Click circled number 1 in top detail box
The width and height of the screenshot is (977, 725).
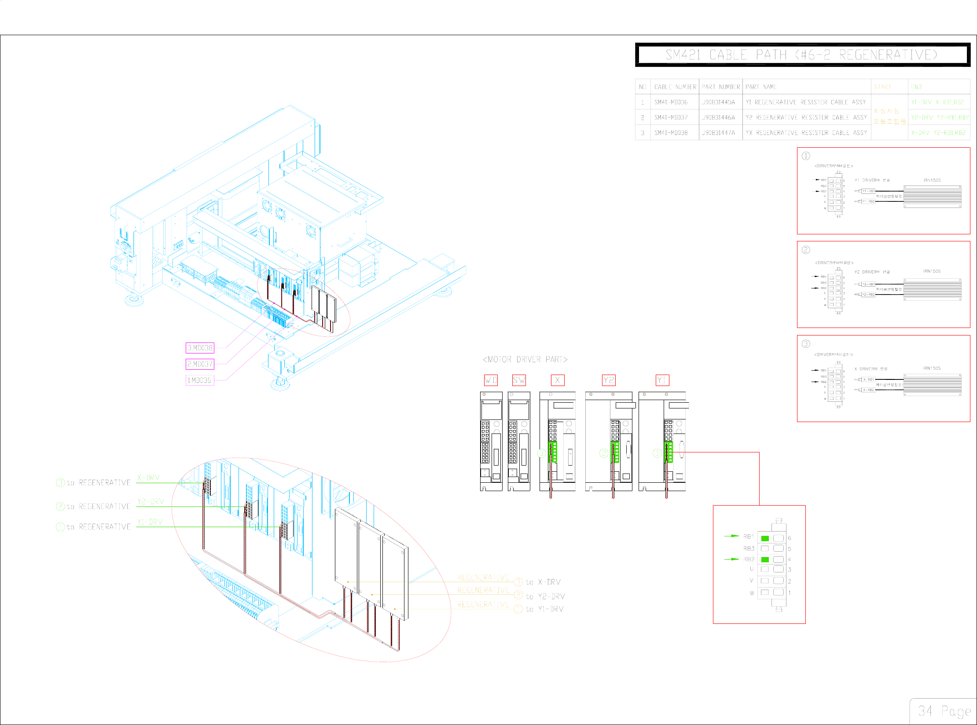pos(806,156)
